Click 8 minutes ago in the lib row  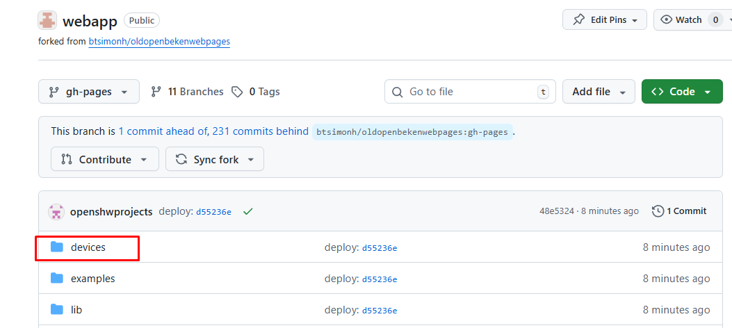pos(676,309)
